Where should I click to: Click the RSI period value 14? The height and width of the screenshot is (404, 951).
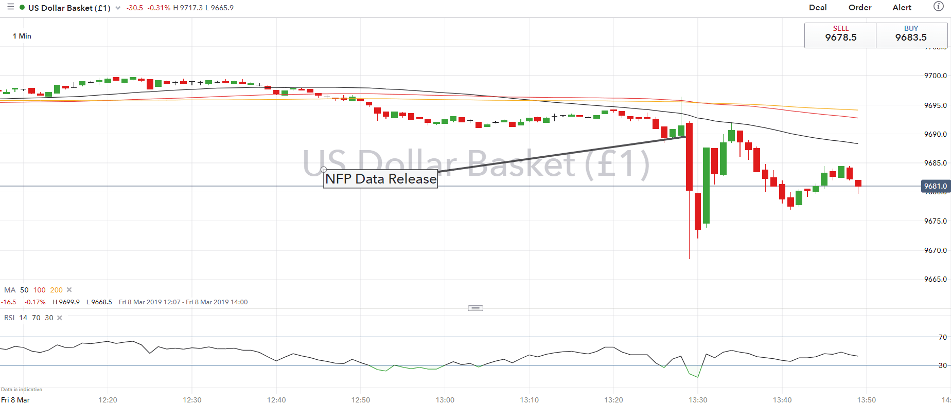tap(23, 318)
